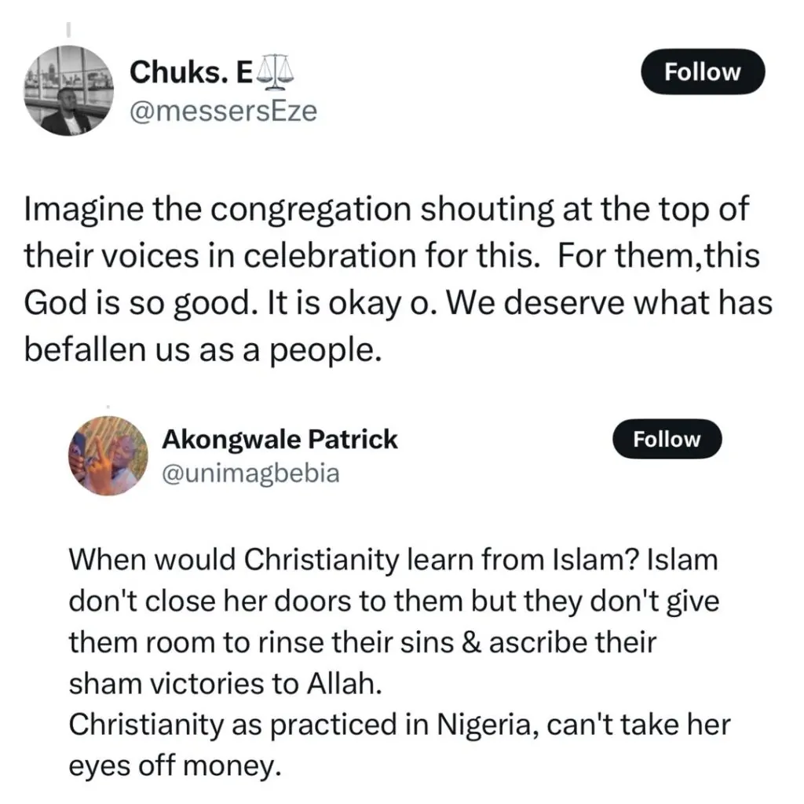
Task: Open the Akongwale Patrick display name link
Action: click(280, 439)
